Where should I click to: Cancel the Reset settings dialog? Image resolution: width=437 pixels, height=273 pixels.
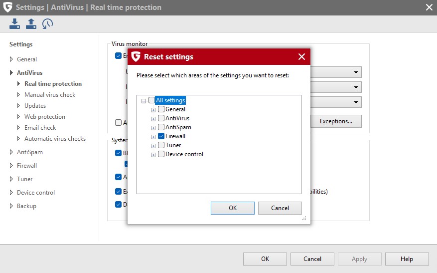(x=280, y=208)
